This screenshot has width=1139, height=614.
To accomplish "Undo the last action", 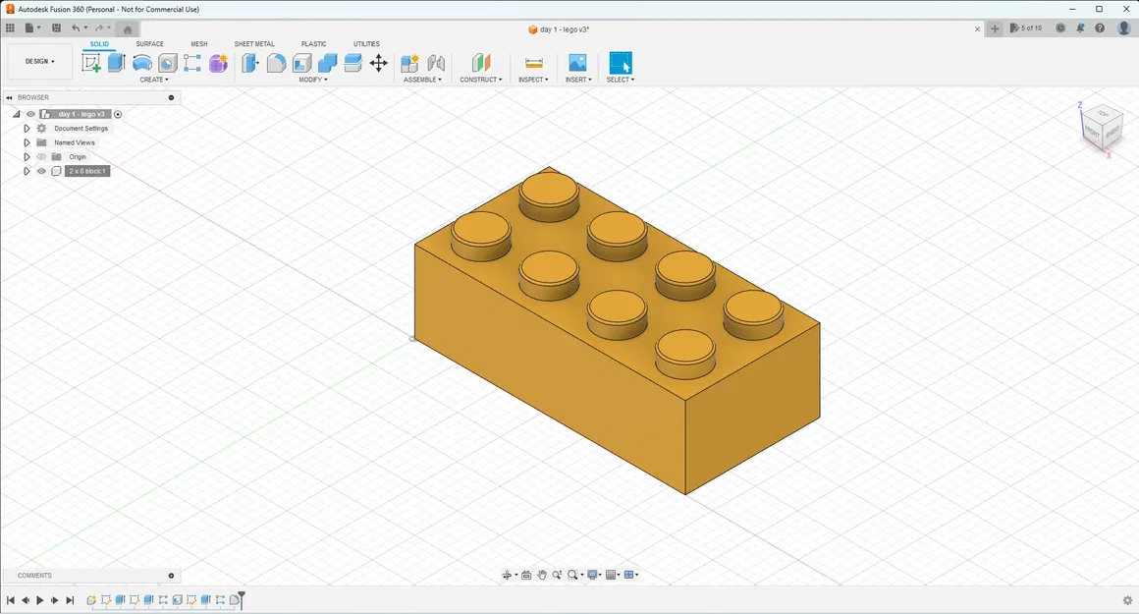I will (76, 28).
